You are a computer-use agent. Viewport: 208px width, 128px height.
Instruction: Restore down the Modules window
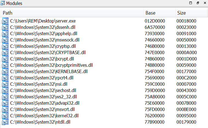198,3
